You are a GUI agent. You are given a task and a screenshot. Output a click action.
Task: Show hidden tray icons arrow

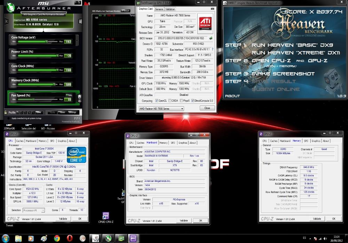click(x=310, y=238)
